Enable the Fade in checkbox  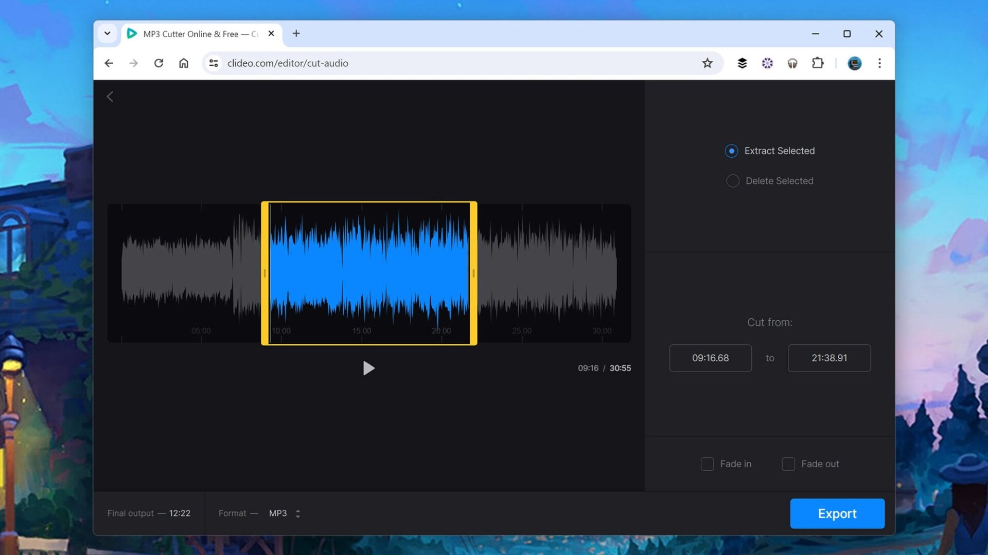click(707, 464)
